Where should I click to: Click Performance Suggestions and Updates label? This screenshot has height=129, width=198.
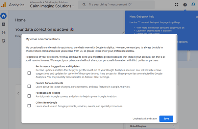pos(58,66)
